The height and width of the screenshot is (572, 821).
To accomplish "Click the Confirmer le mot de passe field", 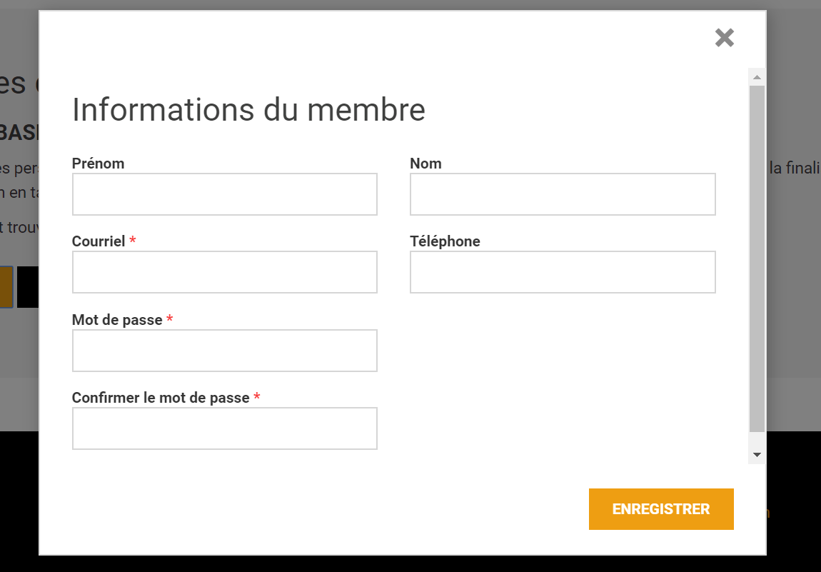I will [224, 428].
